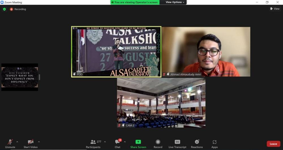Click the green Share Screen icon
This screenshot has width=283, height=150.
(x=138, y=142)
